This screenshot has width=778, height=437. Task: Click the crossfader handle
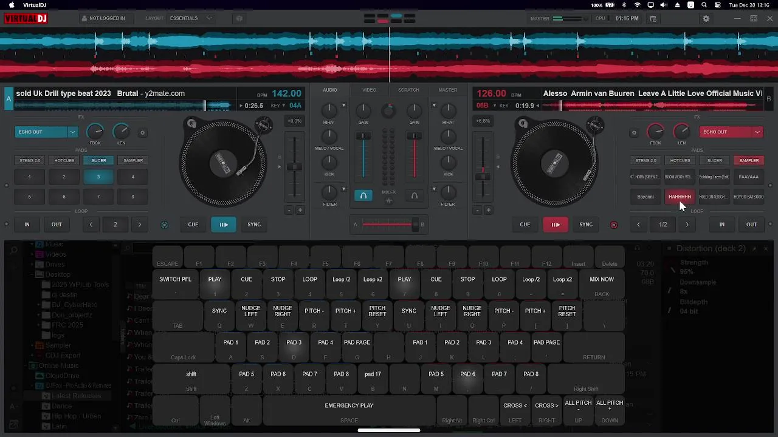[416, 225]
